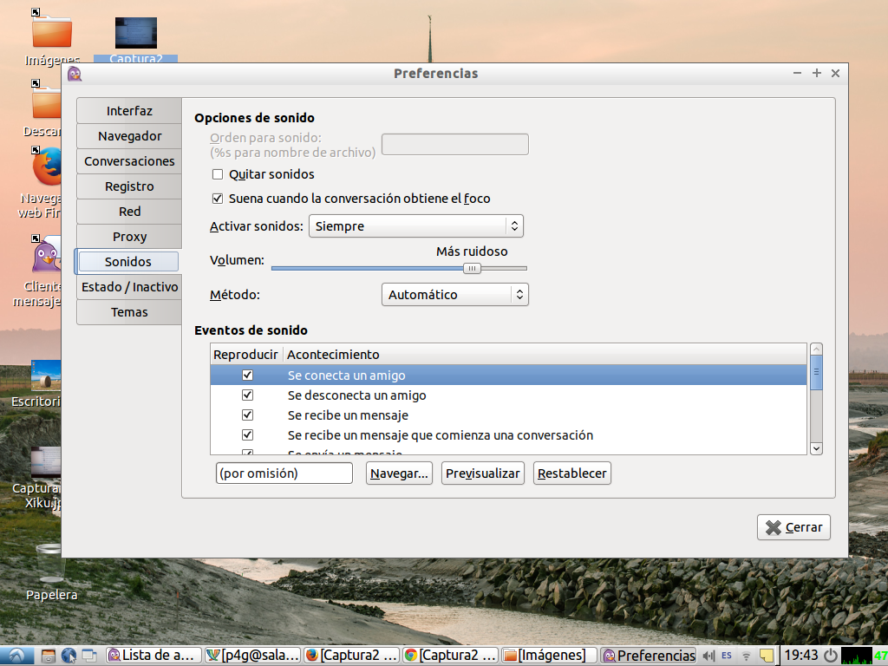Click the sound events scrollbar down arrow

pos(816,448)
